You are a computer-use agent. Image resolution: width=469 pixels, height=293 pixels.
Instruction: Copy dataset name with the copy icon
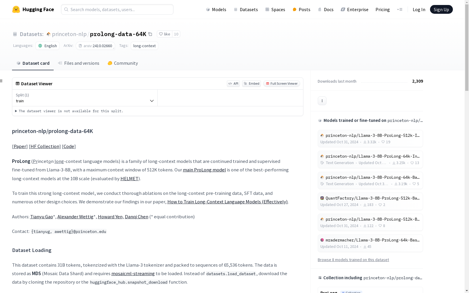[x=150, y=34]
